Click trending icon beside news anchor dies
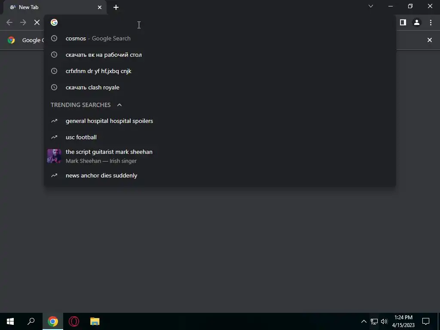This screenshot has height=330, width=440. click(x=54, y=175)
